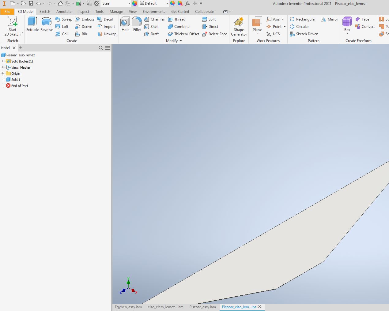This screenshot has height=311, width=389.
Task: Create a UCS
Action: (x=273, y=34)
